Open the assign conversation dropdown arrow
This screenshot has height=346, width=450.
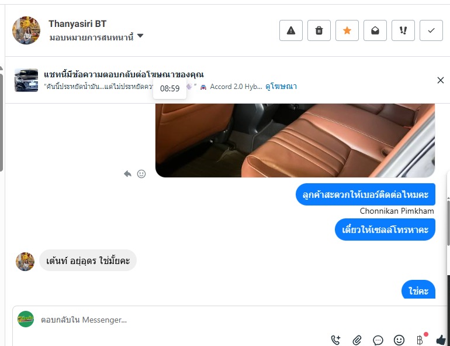point(140,36)
